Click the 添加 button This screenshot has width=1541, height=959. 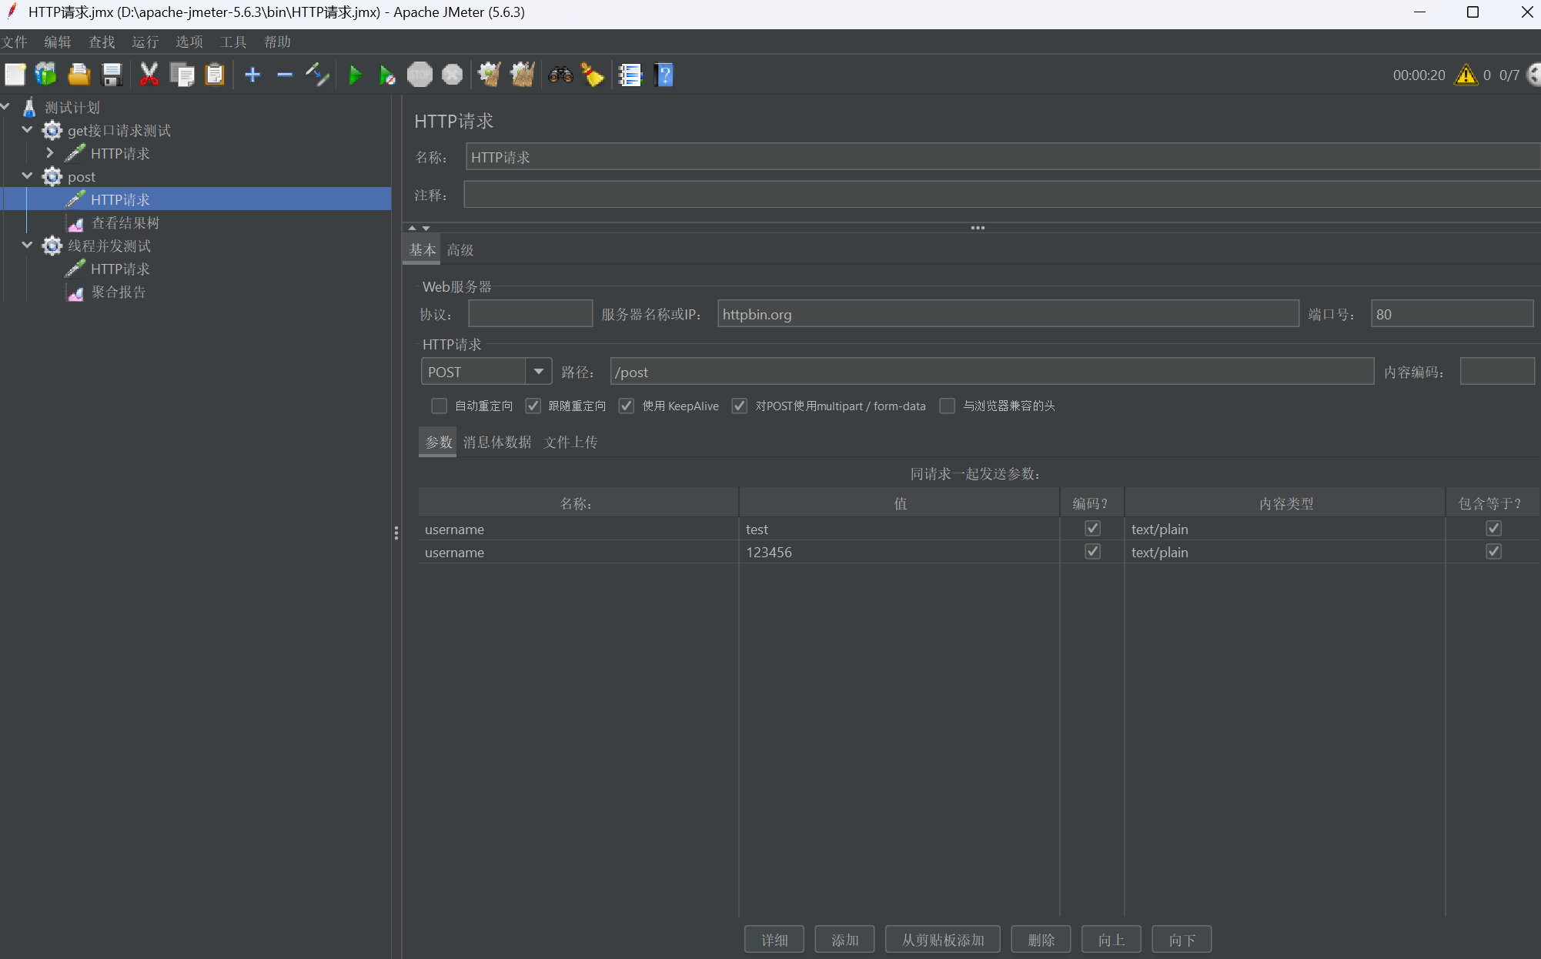click(844, 940)
